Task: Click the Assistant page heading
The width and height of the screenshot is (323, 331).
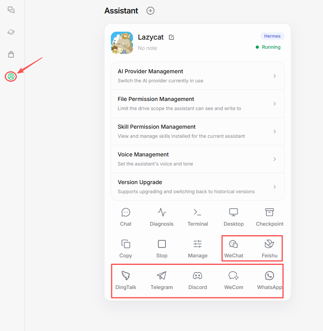Action: pos(121,11)
